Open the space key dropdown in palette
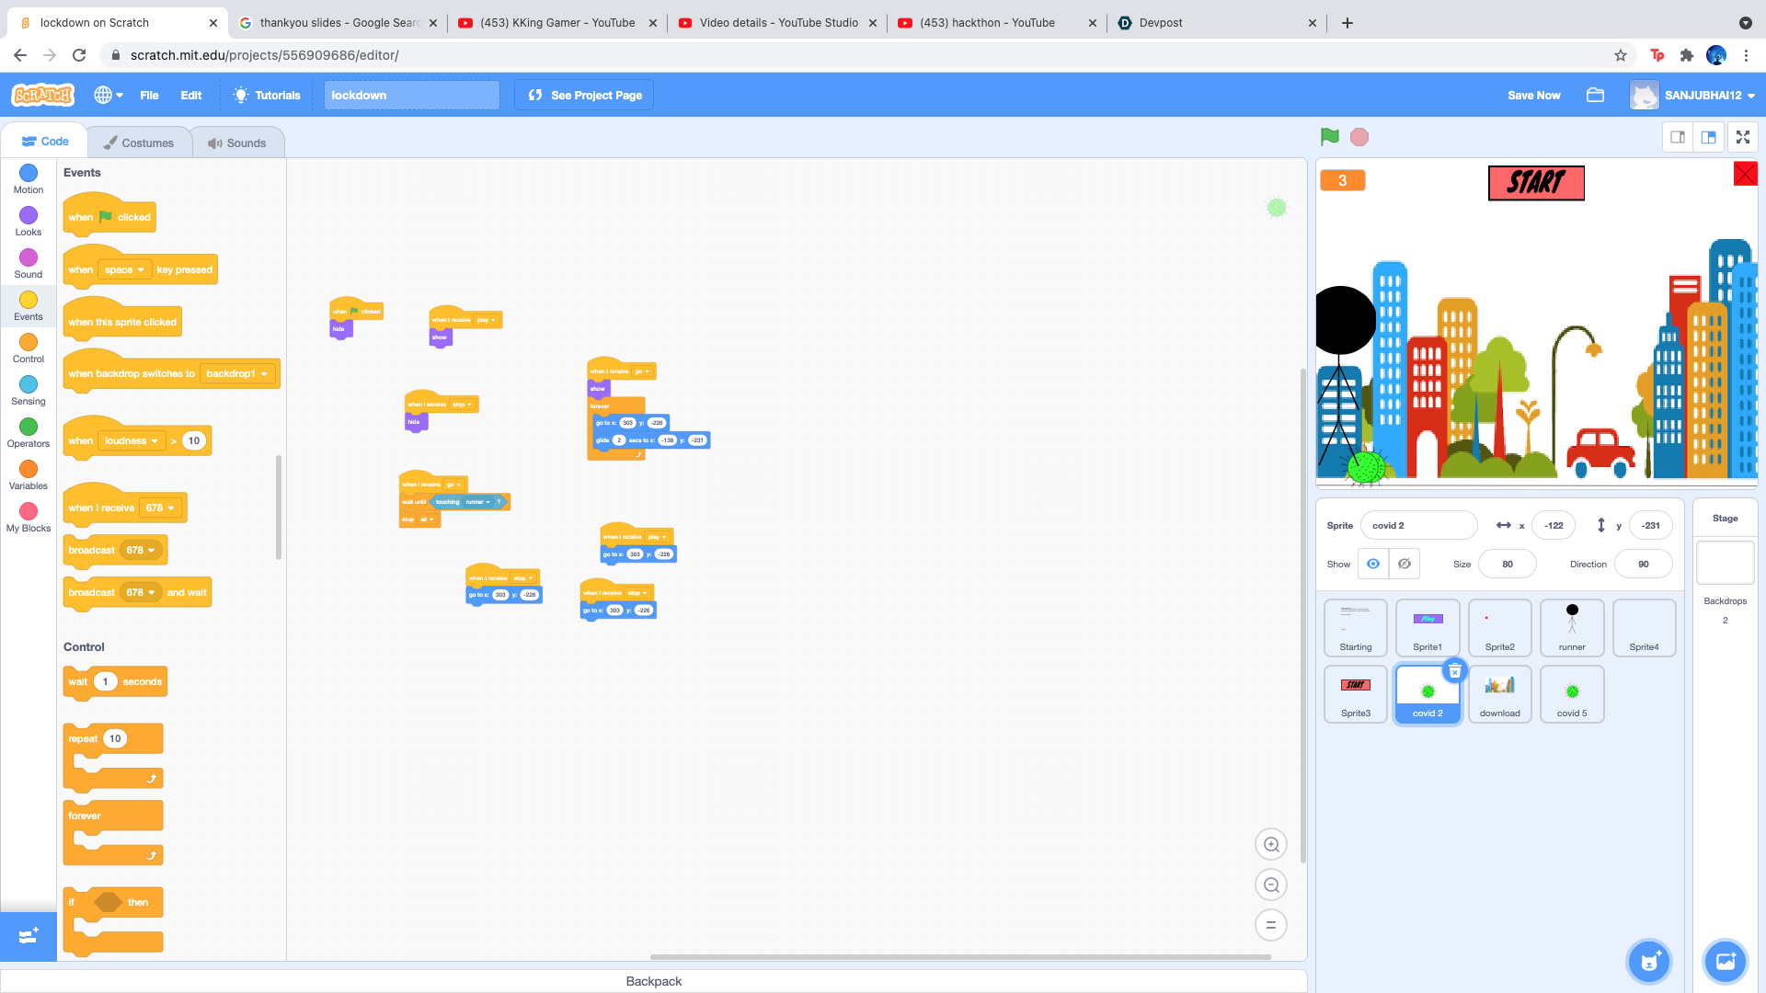The height and width of the screenshot is (993, 1766). [x=125, y=270]
